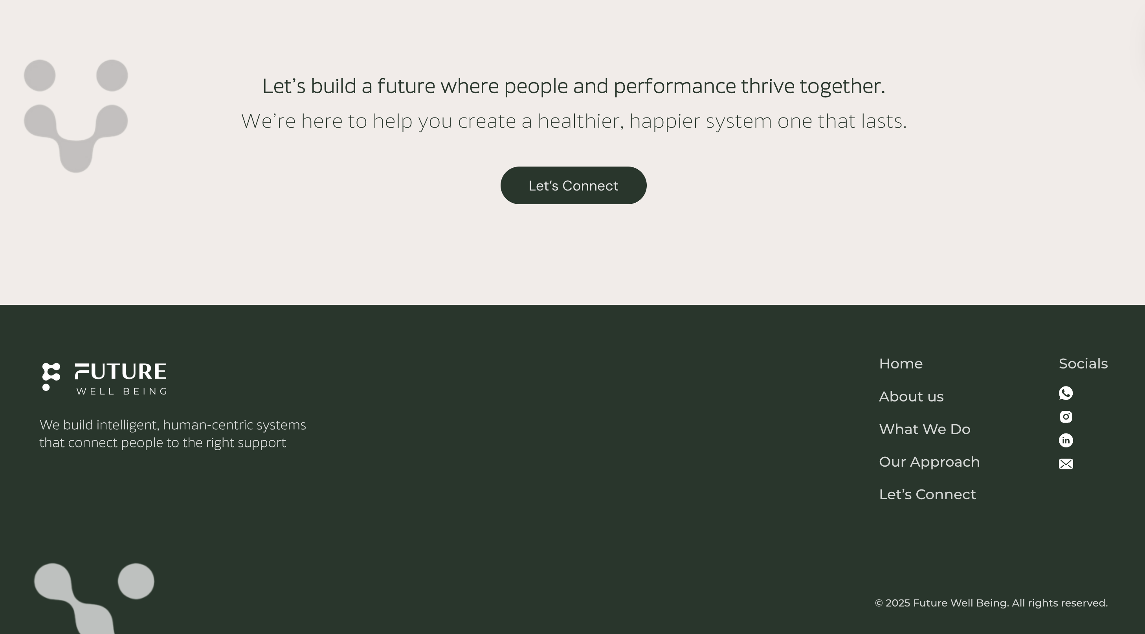This screenshot has height=634, width=1145.
Task: Click the footer logo blob symbol
Action: pos(51,376)
